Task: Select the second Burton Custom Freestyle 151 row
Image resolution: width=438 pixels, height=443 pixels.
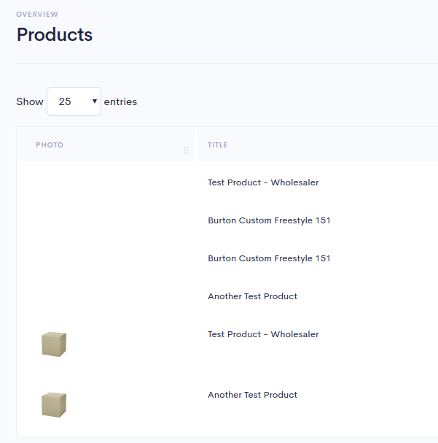Action: pos(269,258)
